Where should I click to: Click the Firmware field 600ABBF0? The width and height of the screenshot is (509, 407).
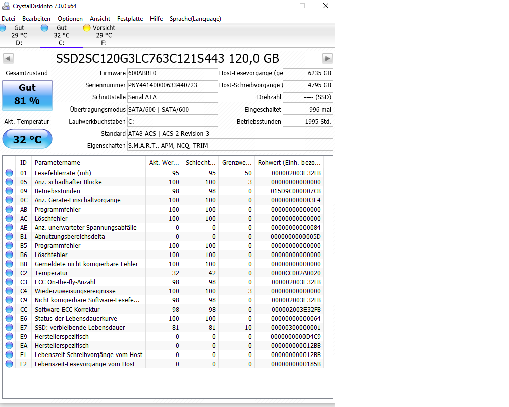point(172,73)
